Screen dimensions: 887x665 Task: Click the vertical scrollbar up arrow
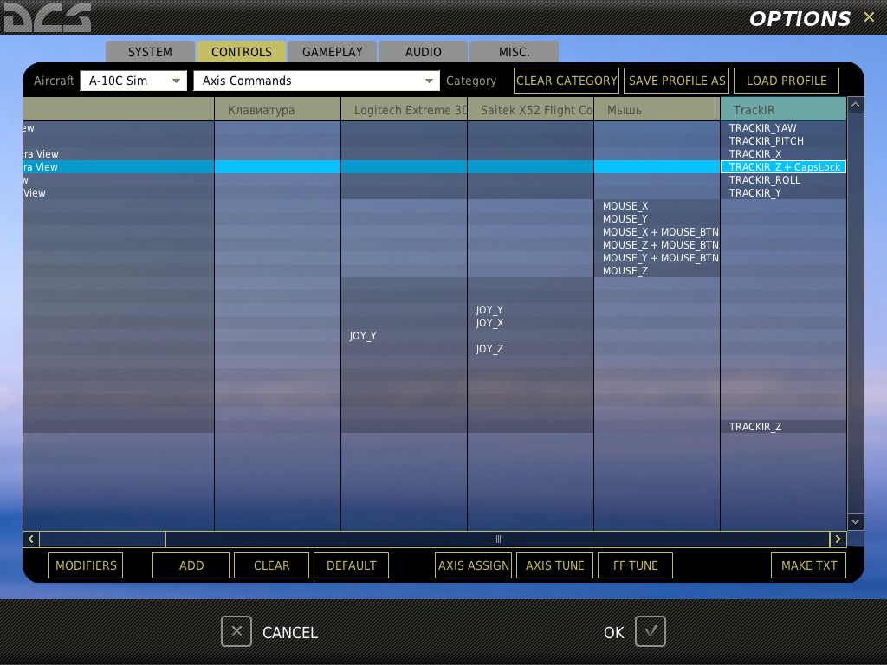pos(855,105)
